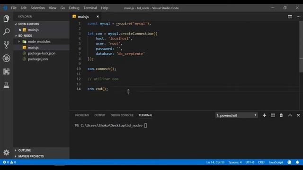Collapse the Open Editors section
303x170 pixels.
[16, 24]
